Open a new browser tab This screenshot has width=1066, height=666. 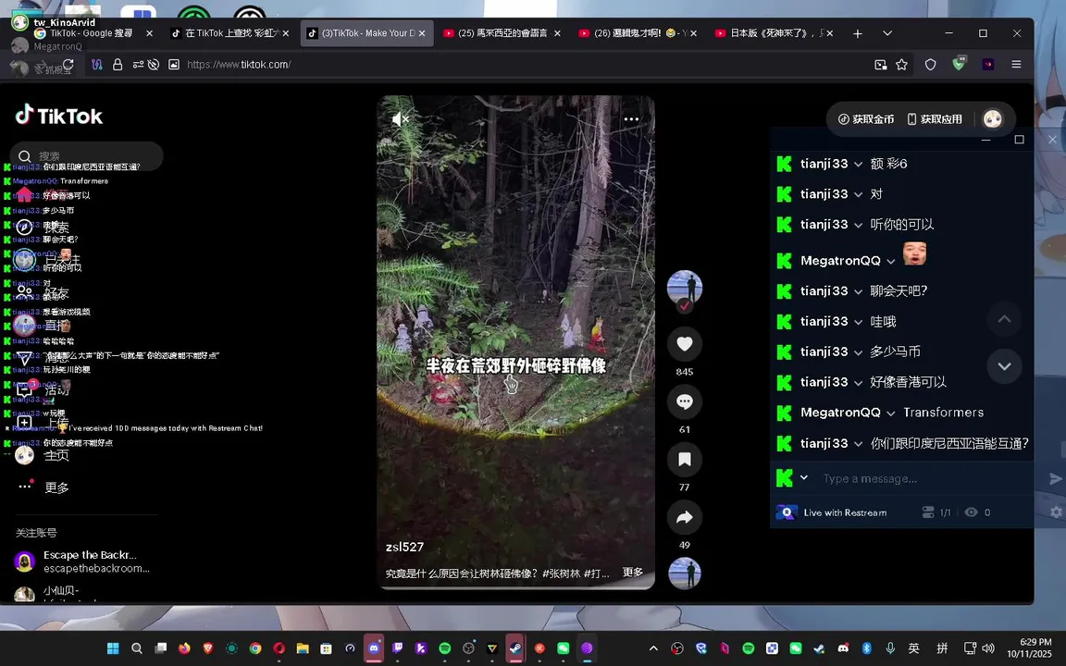tap(857, 33)
